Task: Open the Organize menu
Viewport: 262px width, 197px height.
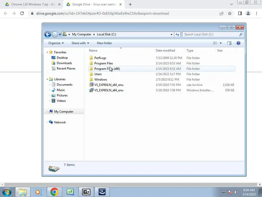Action: pyautogui.click(x=56, y=43)
